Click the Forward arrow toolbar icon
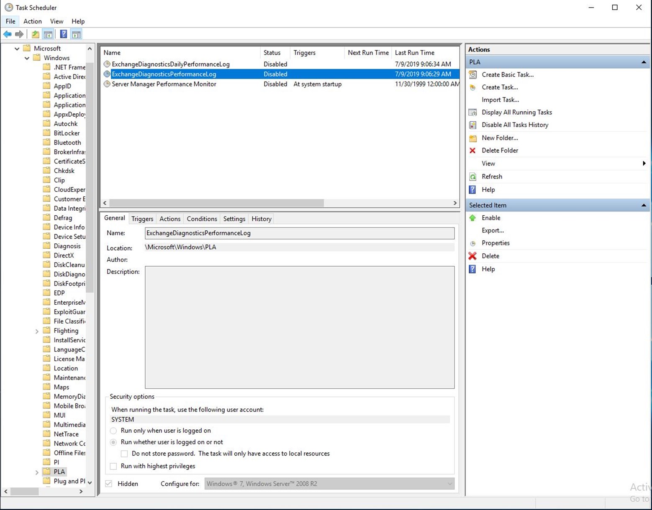The image size is (652, 510). (19, 34)
